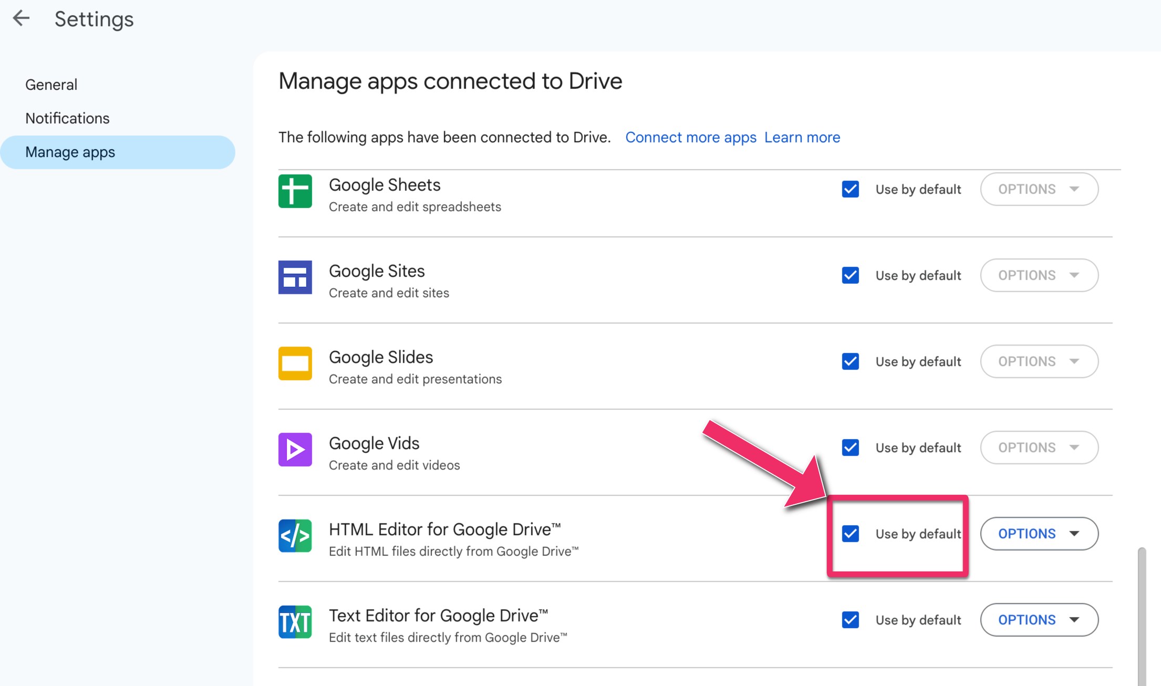Click 'Edit HTML files directly' description
Screen dimensions: 1161x686
pyautogui.click(x=453, y=552)
